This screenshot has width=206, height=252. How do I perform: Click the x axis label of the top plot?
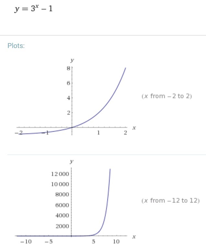tap(134, 128)
